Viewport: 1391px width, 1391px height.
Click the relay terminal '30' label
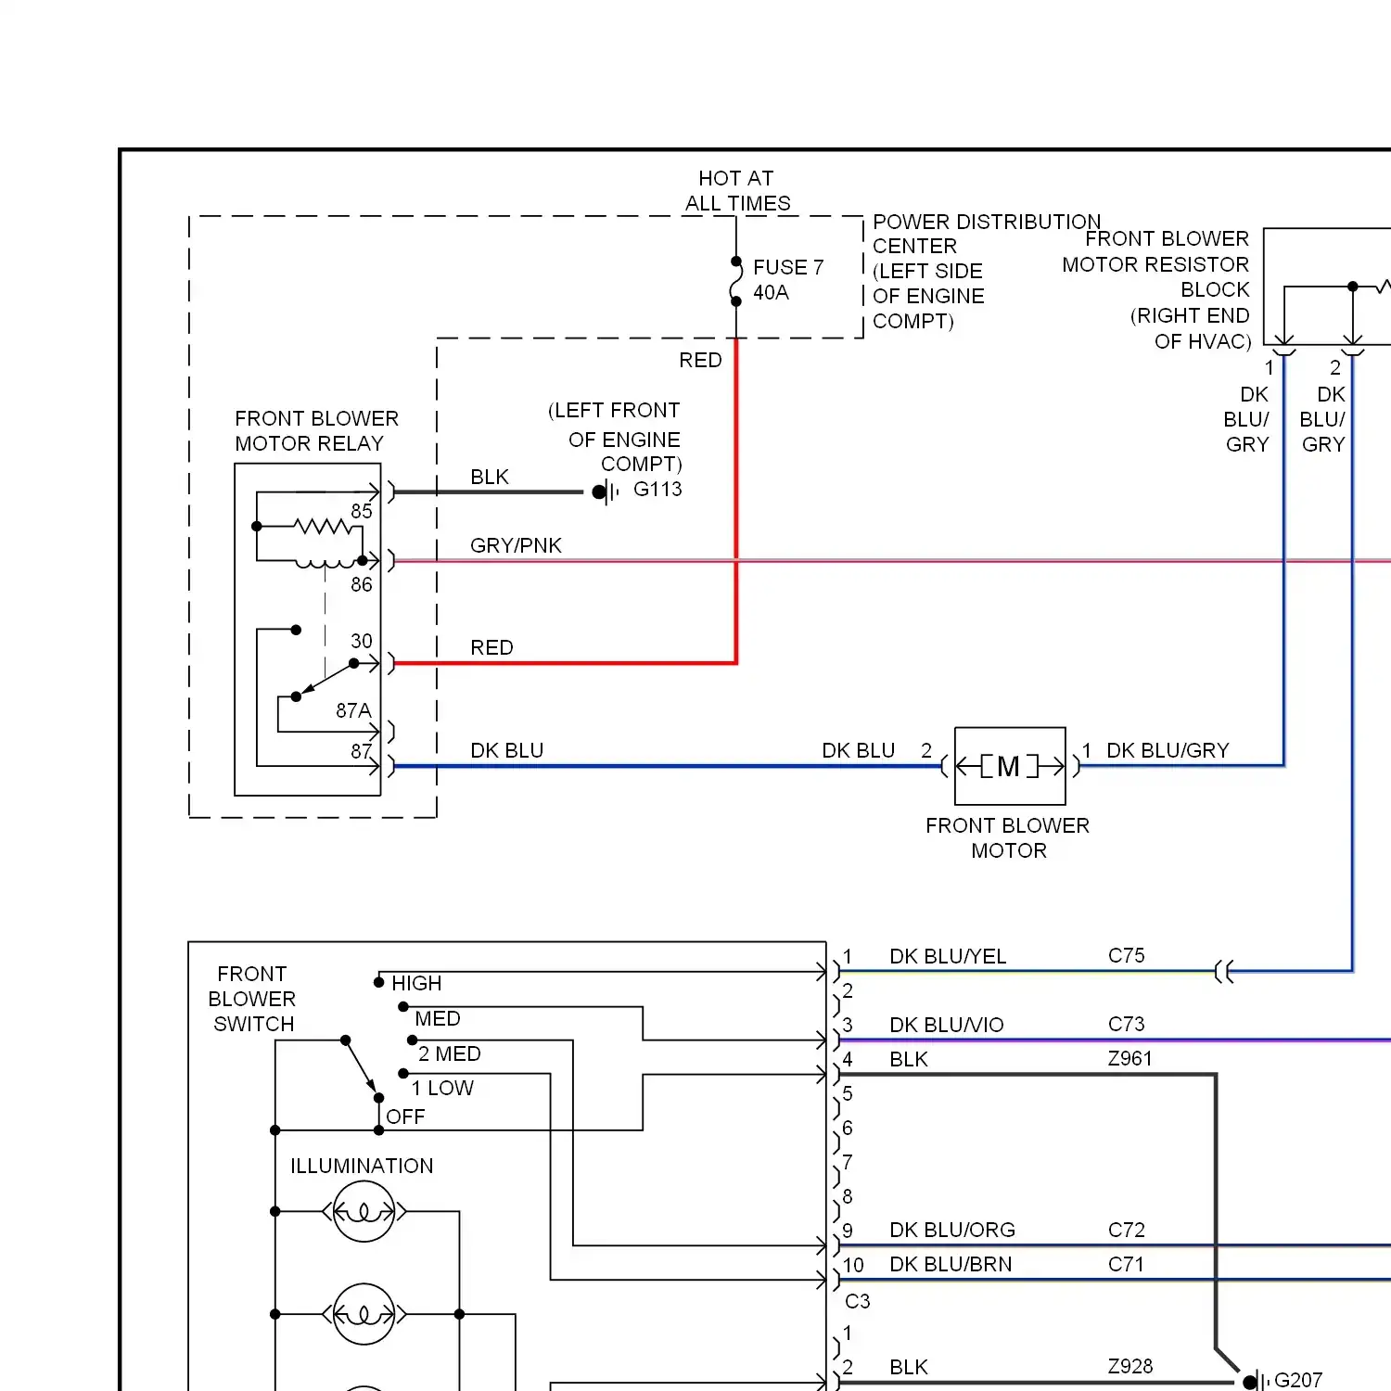(362, 641)
